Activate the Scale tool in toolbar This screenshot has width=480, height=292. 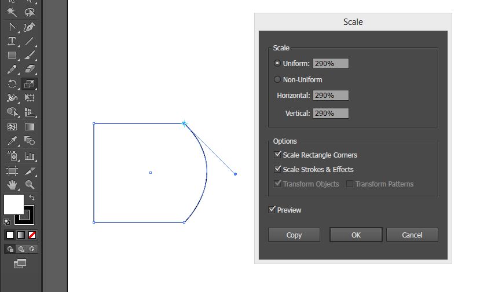coord(30,84)
